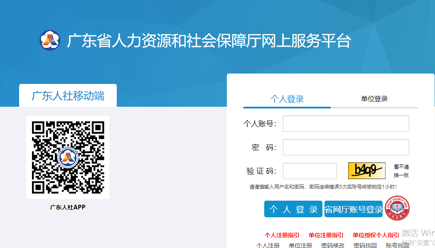This screenshot has width=435, height=248.
Task: Click the b4q9 captcha image
Action: pos(367,171)
